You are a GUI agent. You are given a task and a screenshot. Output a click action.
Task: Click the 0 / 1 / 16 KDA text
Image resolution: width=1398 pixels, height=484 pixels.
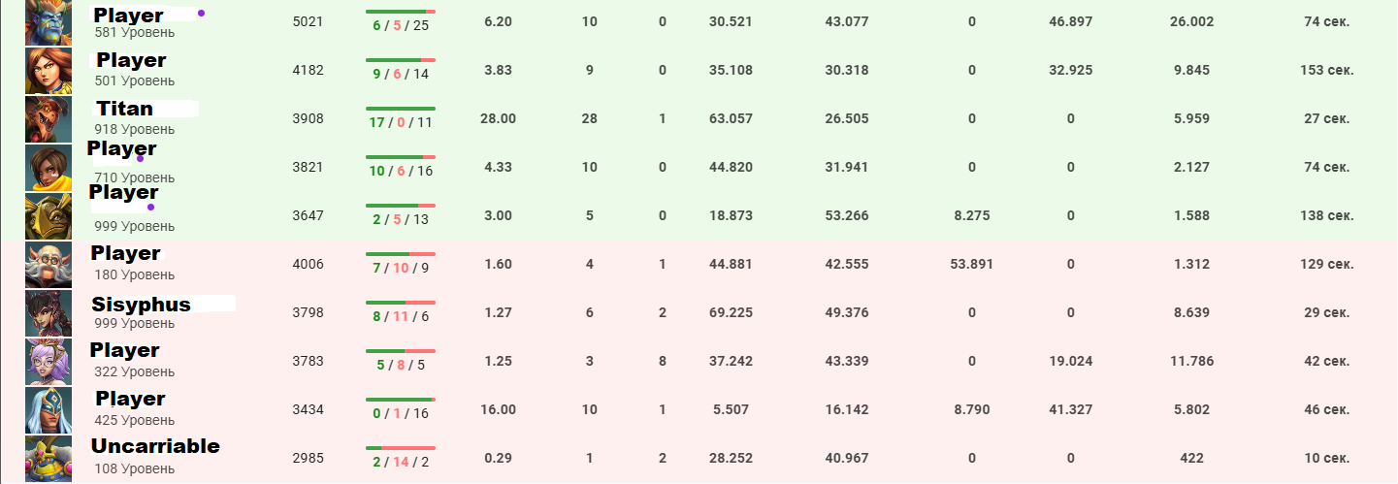tap(400, 413)
